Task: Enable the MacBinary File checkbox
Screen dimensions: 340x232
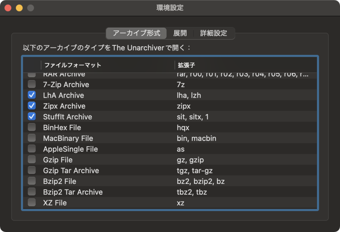Action: pyautogui.click(x=32, y=138)
